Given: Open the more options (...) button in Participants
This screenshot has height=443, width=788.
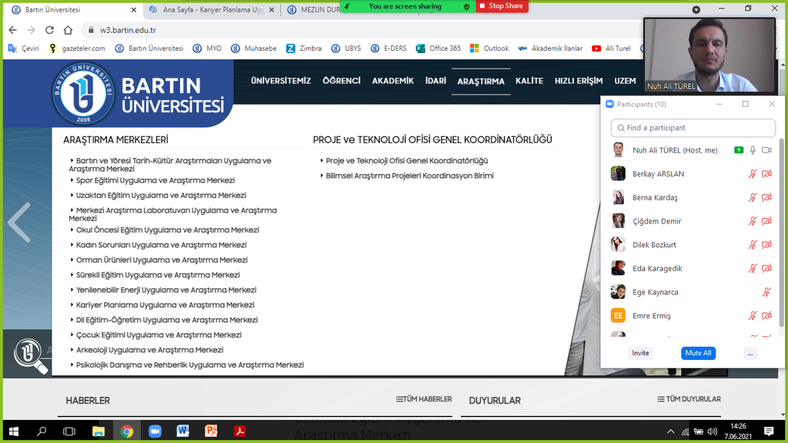Looking at the screenshot, I should pyautogui.click(x=750, y=353).
